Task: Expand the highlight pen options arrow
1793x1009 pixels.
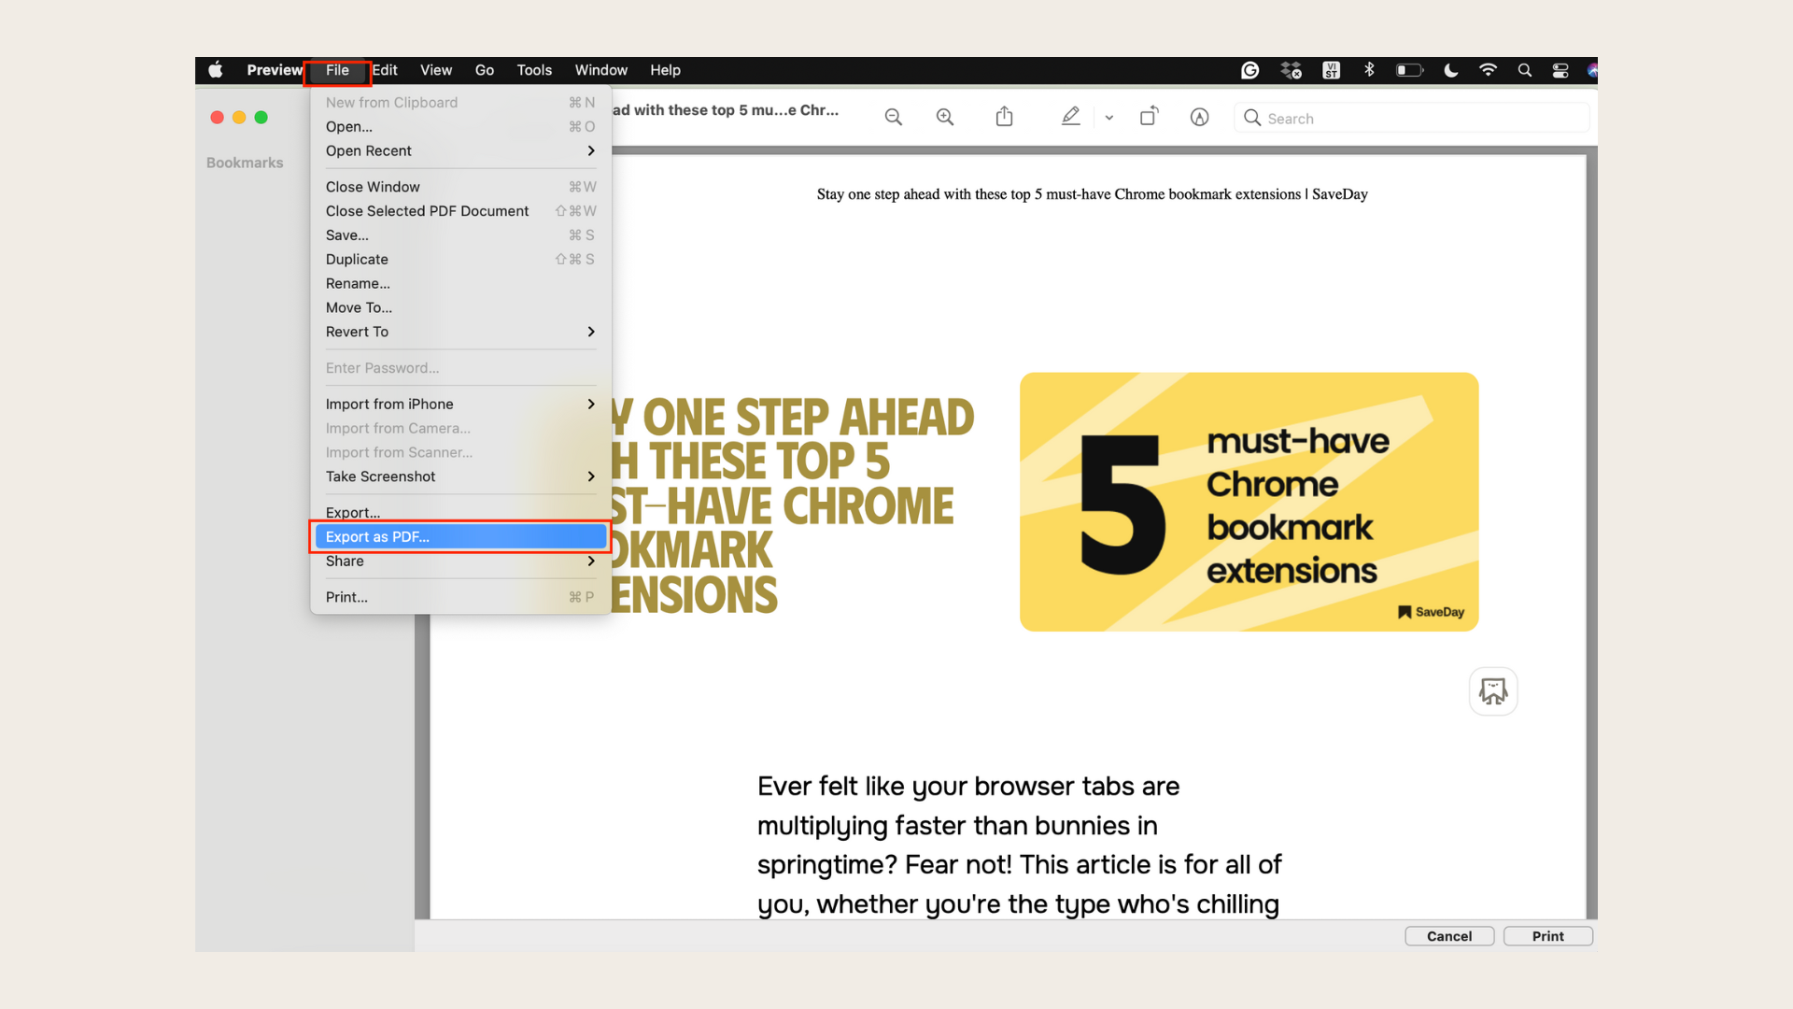Action: click(x=1109, y=118)
